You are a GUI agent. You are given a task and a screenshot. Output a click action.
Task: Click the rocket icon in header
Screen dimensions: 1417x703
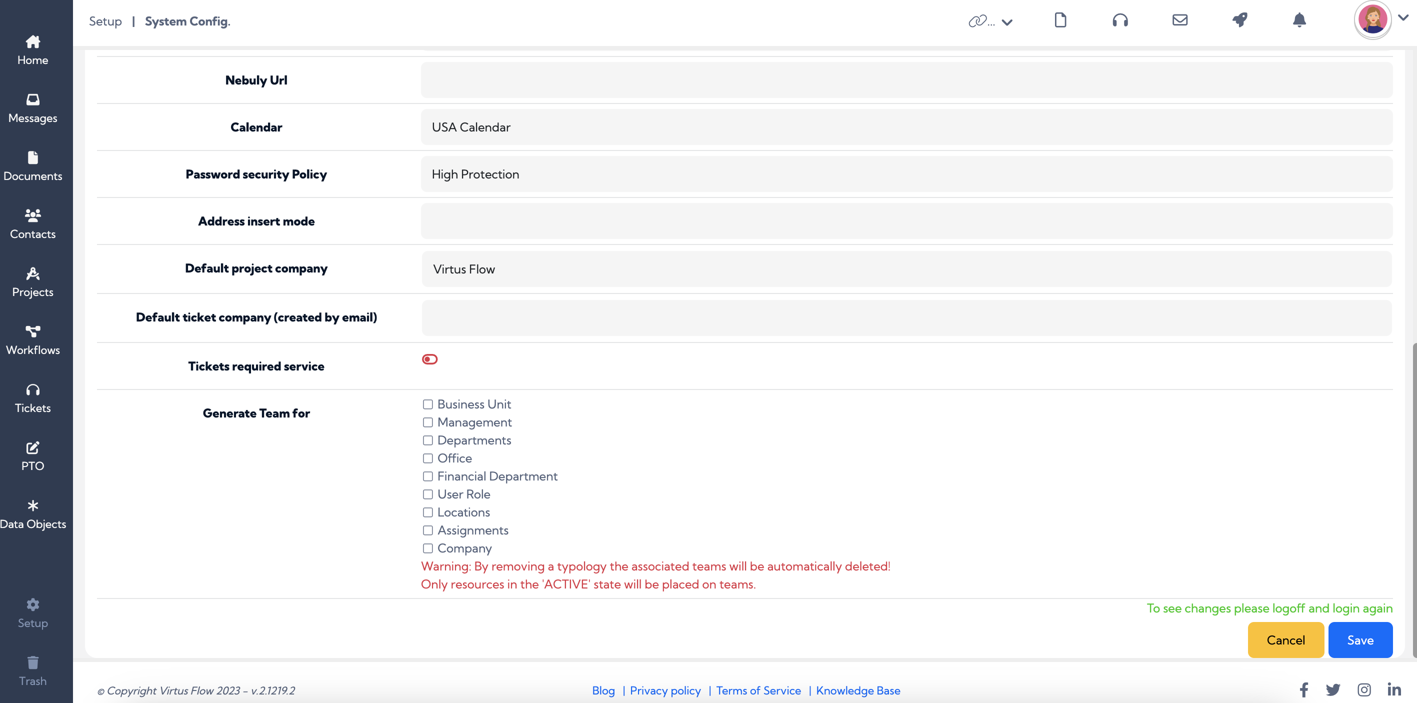coord(1239,20)
